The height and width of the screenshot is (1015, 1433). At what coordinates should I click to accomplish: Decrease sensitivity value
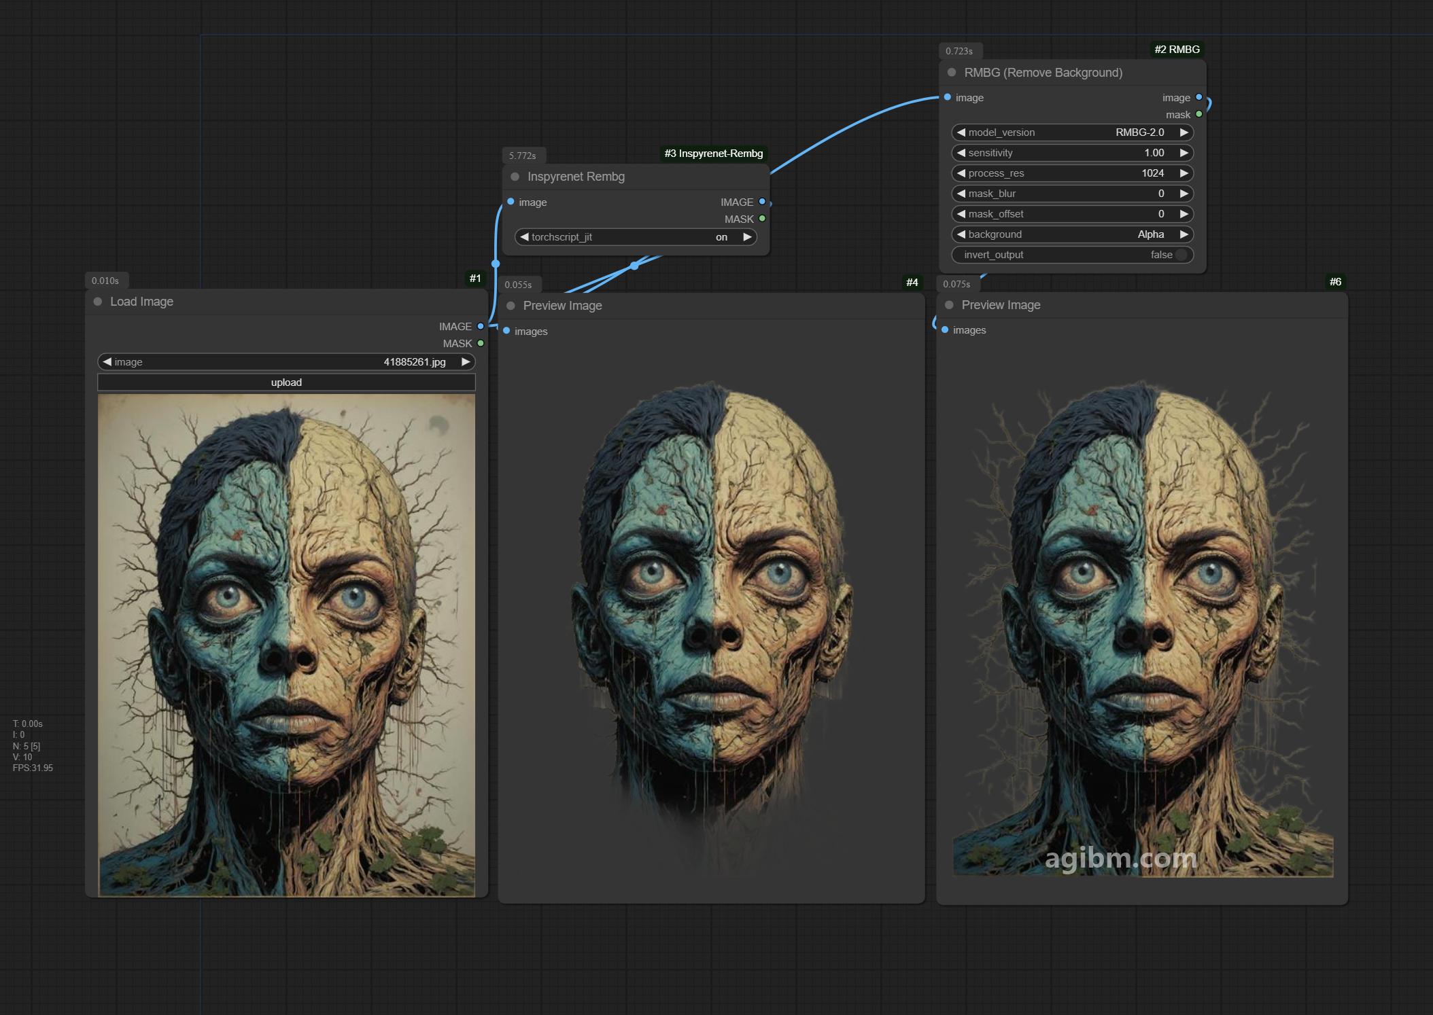pyautogui.click(x=961, y=153)
